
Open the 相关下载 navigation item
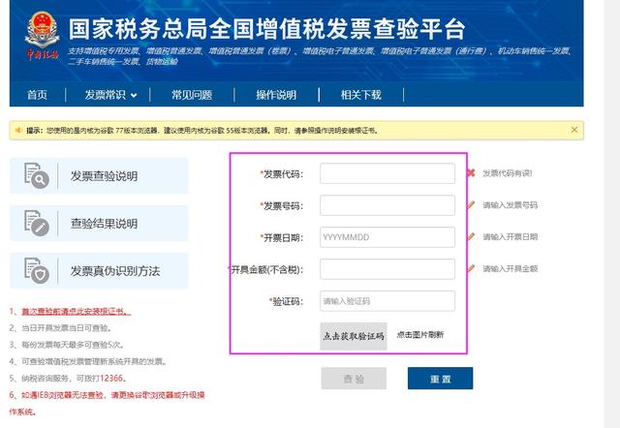(361, 95)
